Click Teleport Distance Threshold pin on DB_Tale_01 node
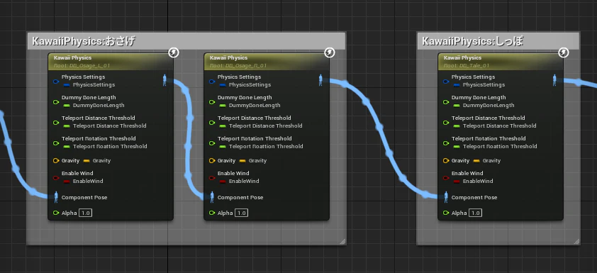 coord(446,122)
